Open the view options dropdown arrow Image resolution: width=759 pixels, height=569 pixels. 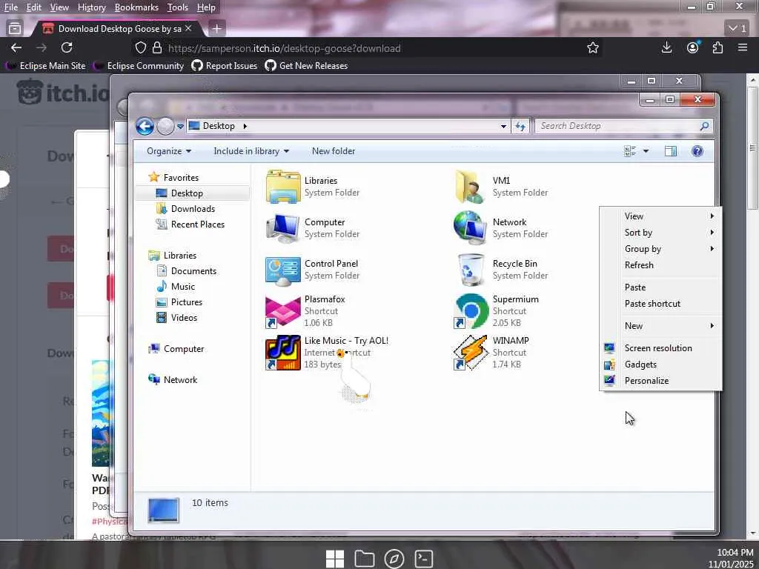click(x=646, y=151)
